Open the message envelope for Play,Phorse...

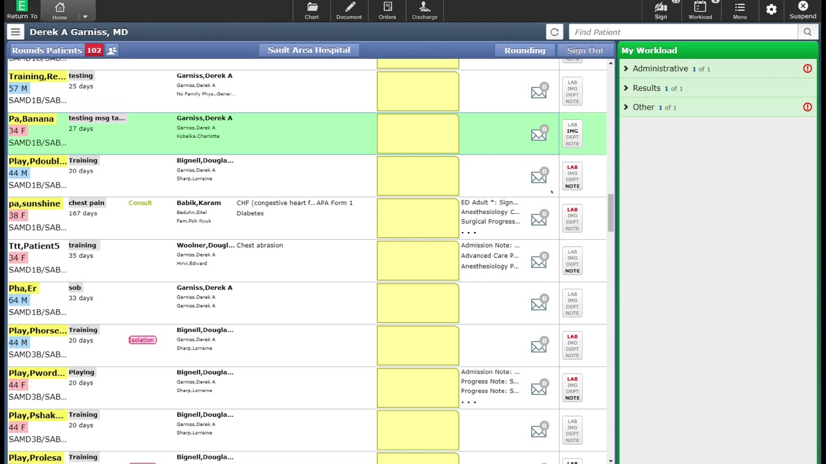[x=539, y=346]
